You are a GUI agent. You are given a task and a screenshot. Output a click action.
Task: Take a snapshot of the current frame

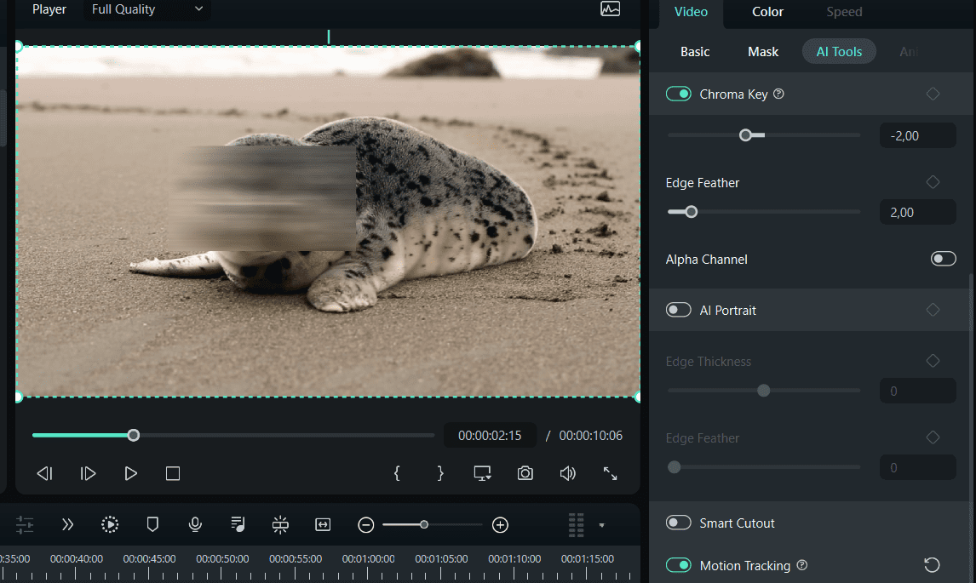point(525,473)
